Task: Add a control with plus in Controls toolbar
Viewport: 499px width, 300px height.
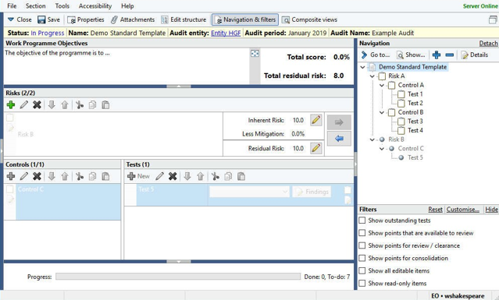Action: tap(11, 176)
